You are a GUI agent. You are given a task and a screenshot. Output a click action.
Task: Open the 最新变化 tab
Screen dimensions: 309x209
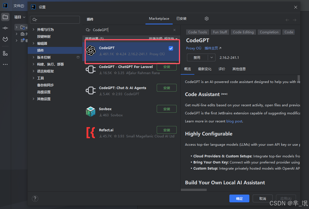point(204,69)
